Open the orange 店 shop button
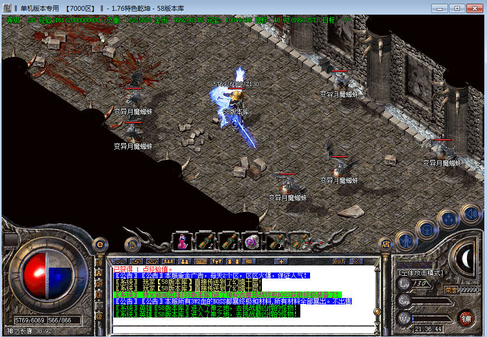 click(x=386, y=244)
